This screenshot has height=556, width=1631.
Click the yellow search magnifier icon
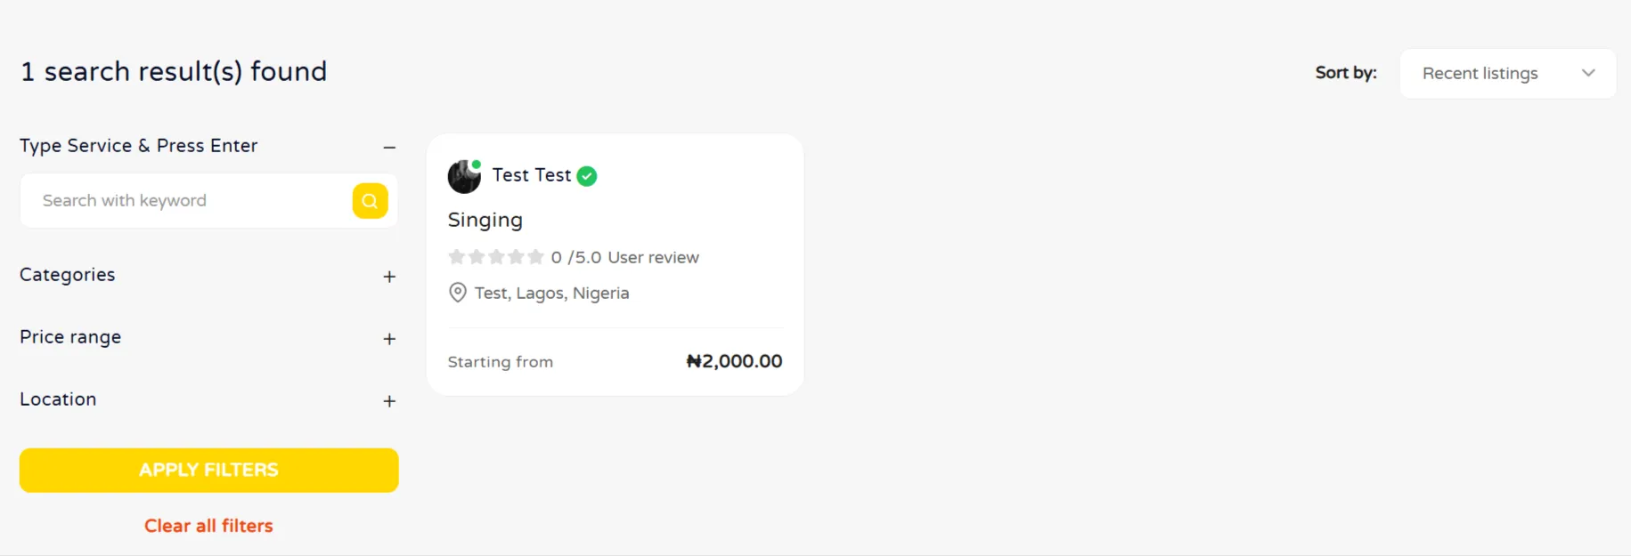[x=370, y=201]
